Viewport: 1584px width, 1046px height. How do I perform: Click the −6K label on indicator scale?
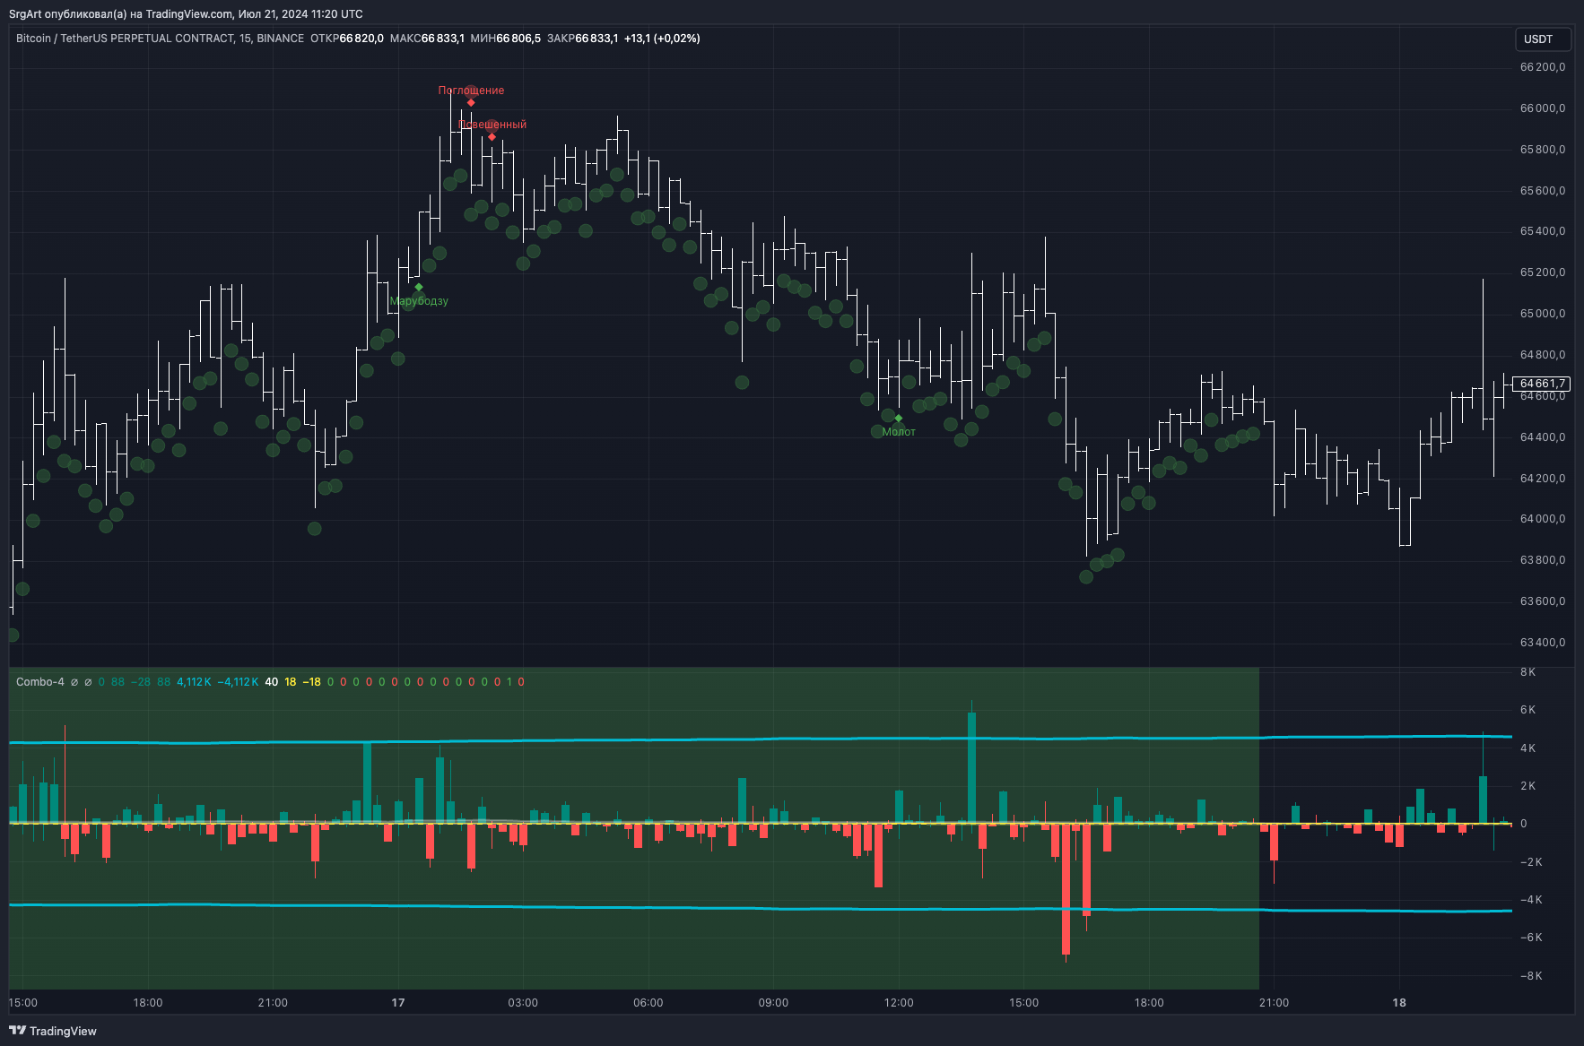[1531, 938]
